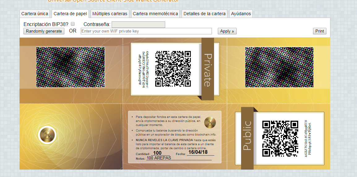This screenshot has width=357, height=177.
Task: Select the Cartera de papel tab
Action: click(x=70, y=14)
